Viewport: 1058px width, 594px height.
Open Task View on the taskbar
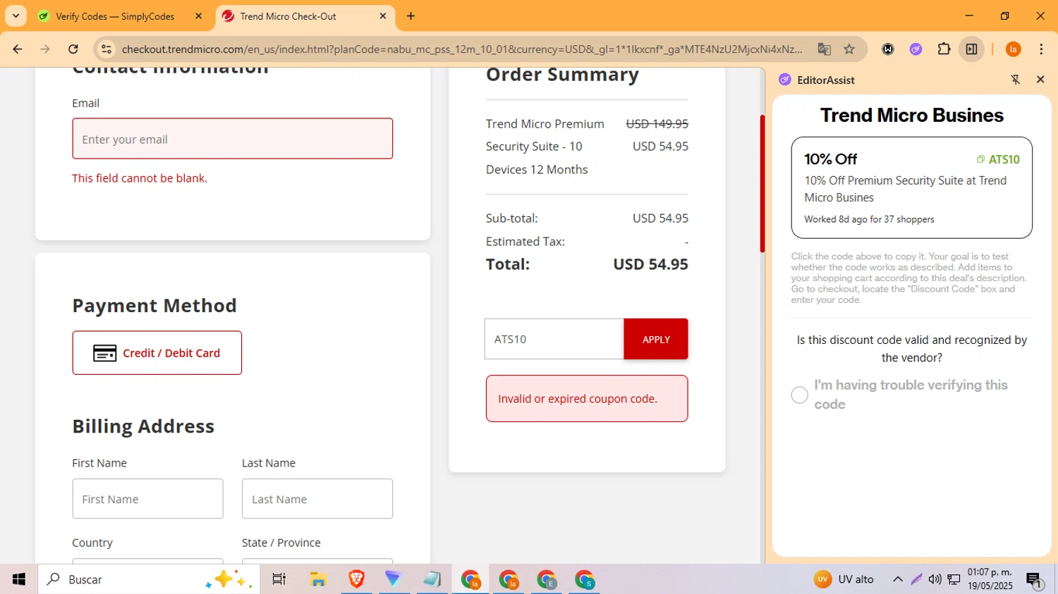279,579
